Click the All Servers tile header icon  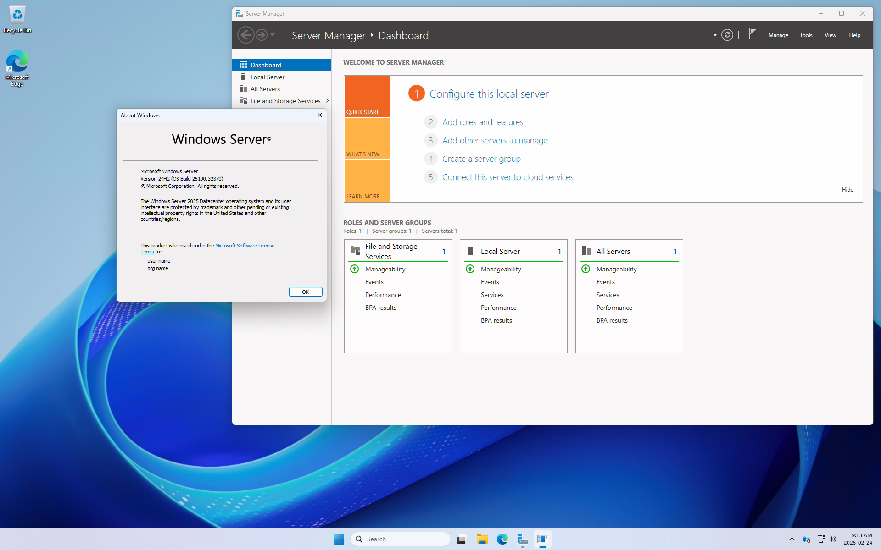(x=586, y=251)
